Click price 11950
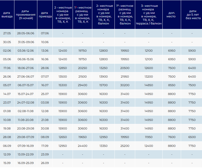Viewport: 202px width, 168px height. coord(149,137)
